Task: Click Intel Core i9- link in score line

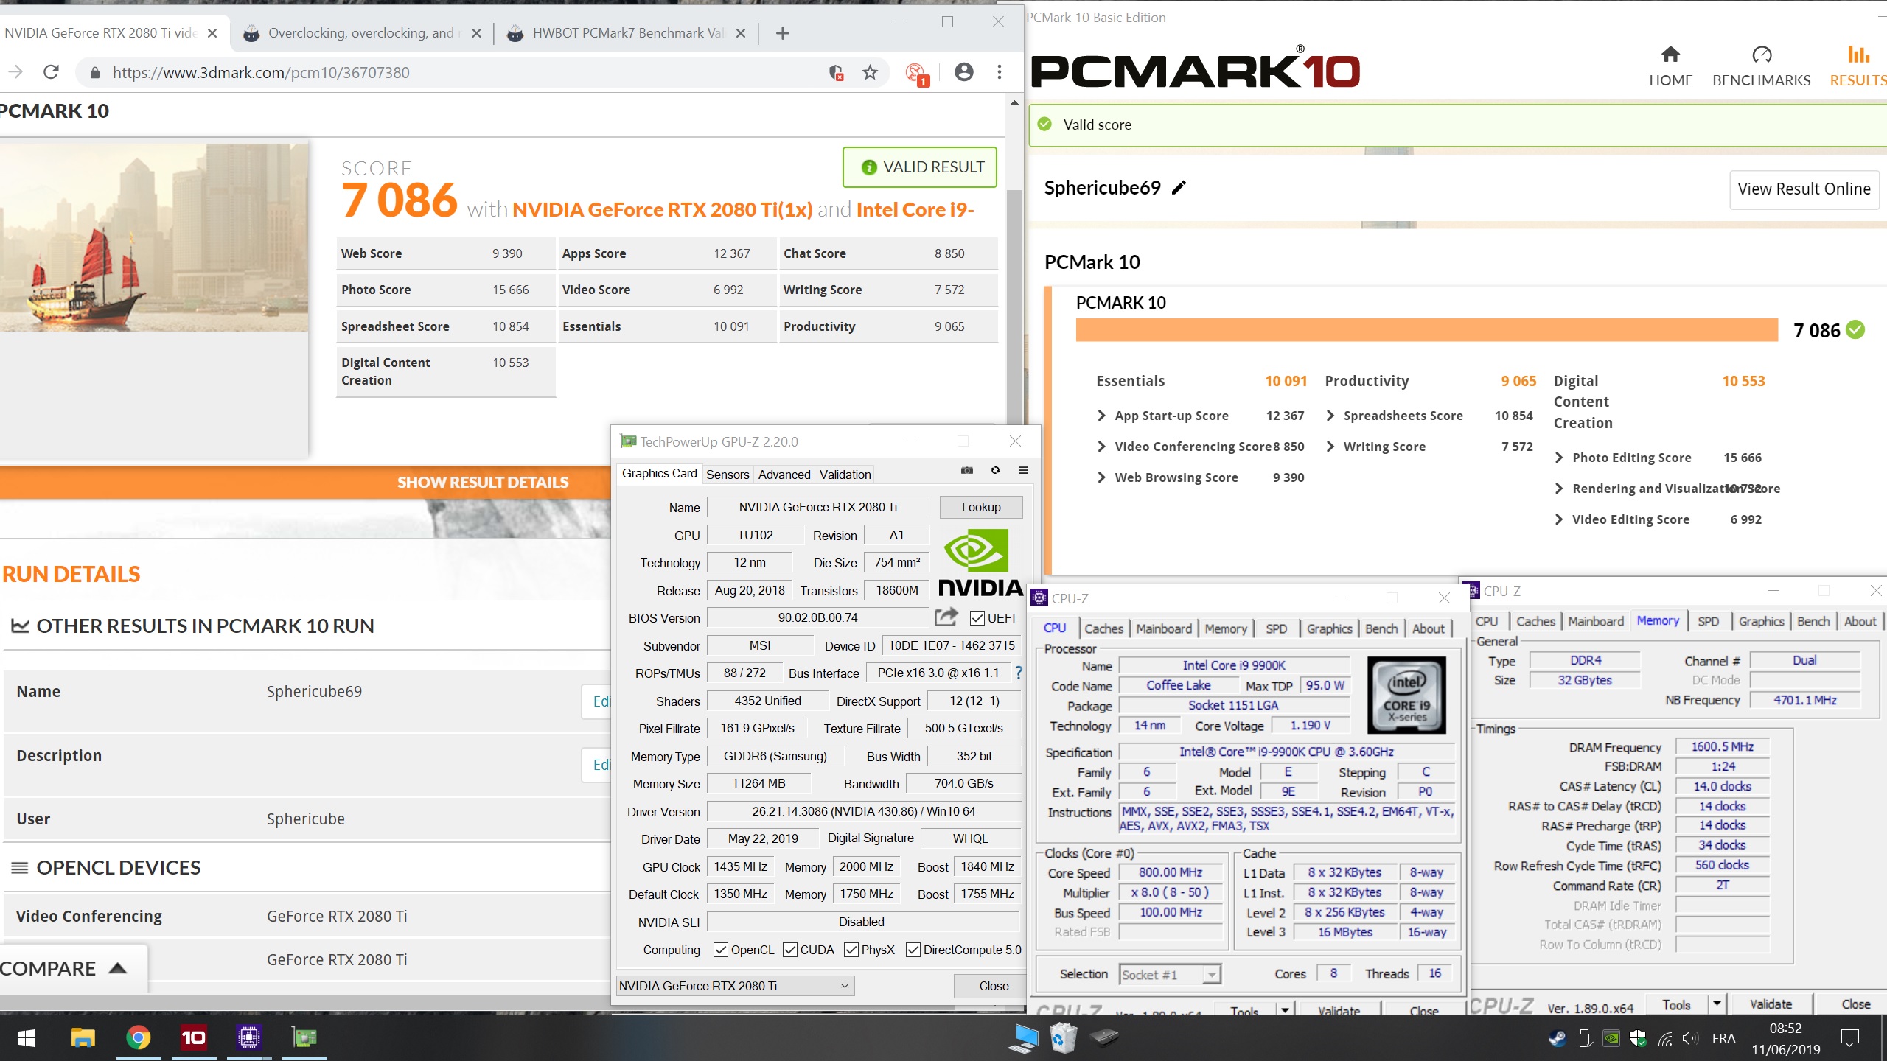Action: (x=915, y=210)
